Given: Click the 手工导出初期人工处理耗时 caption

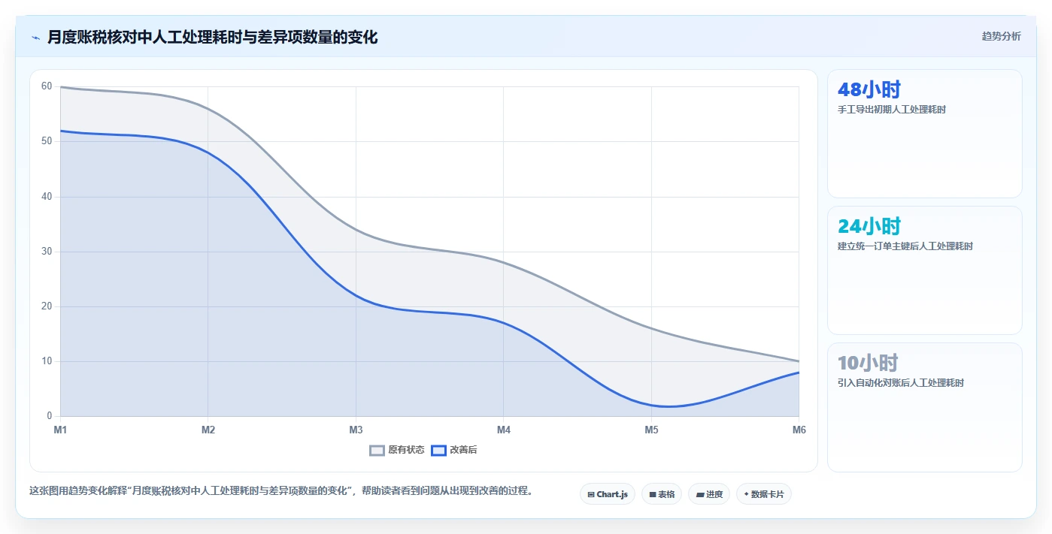Looking at the screenshot, I should pyautogui.click(x=892, y=110).
